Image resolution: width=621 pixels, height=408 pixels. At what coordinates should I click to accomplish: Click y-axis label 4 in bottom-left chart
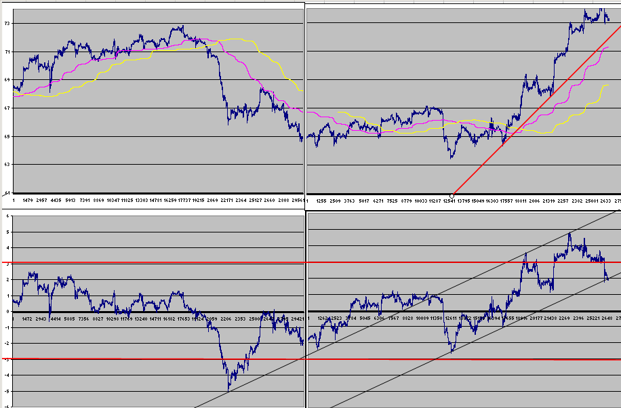[7, 248]
